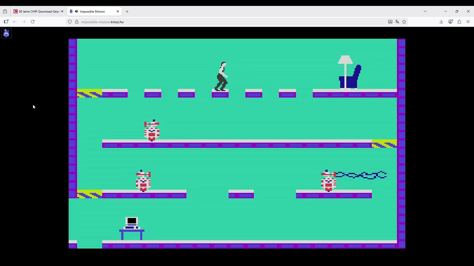This screenshot has height=266, width=474.
Task: Open the Firefox account menu
Action: [x=450, y=22]
